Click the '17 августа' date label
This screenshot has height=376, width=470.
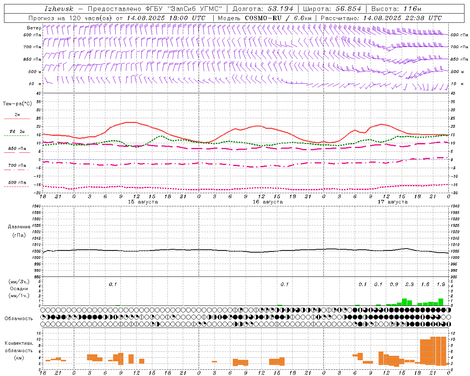(393, 202)
